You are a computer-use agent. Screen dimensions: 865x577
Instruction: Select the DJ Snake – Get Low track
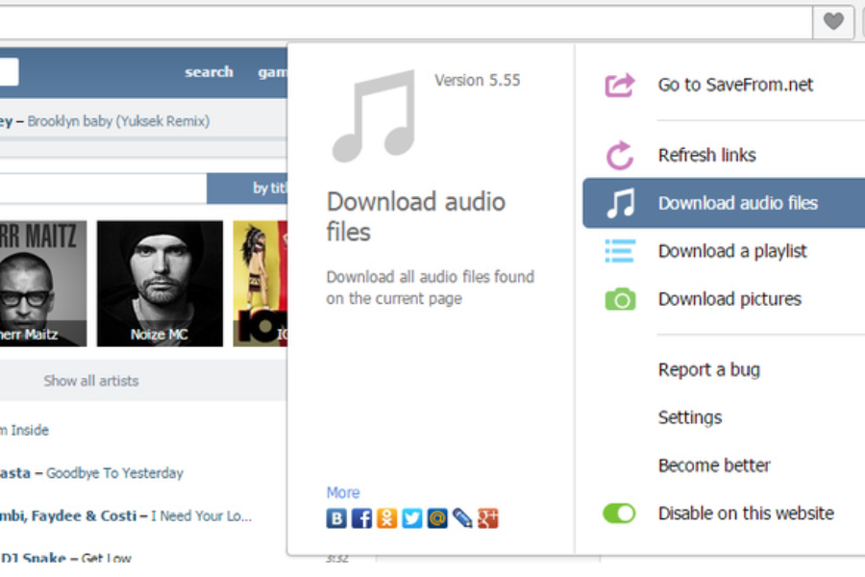tap(65, 558)
